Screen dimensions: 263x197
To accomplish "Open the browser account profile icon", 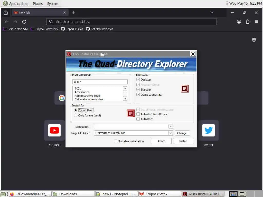I will [239, 22].
